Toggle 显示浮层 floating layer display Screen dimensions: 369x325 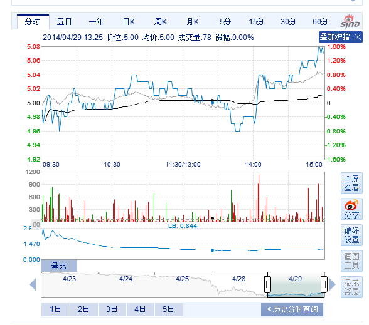pos(351,287)
